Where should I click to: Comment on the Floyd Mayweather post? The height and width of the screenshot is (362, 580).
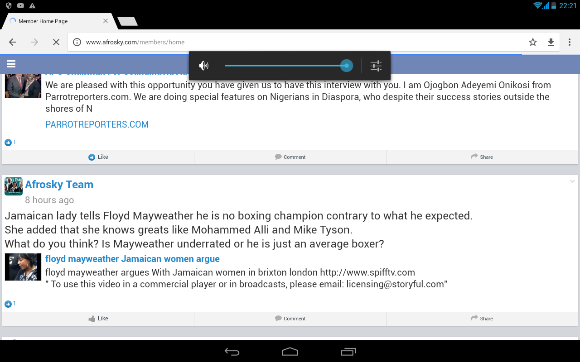(x=290, y=319)
